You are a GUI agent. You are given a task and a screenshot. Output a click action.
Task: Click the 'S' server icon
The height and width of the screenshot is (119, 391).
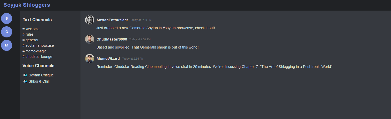tap(7, 18)
